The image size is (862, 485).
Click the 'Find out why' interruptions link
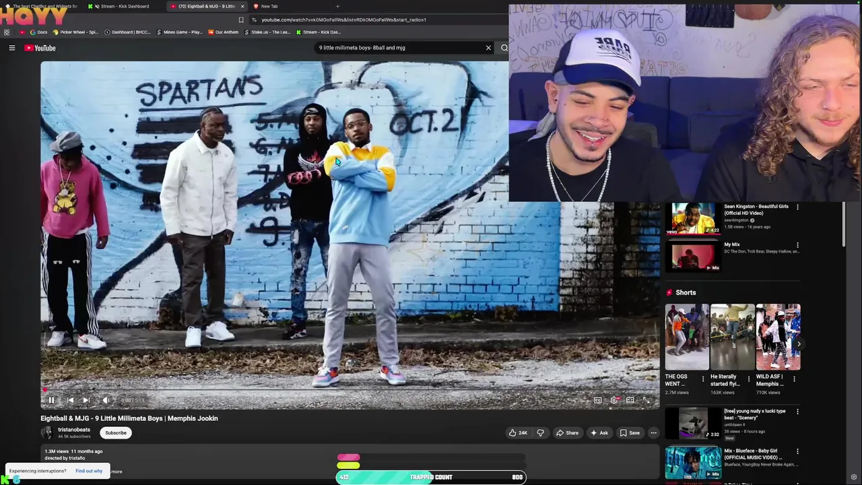[x=89, y=471]
